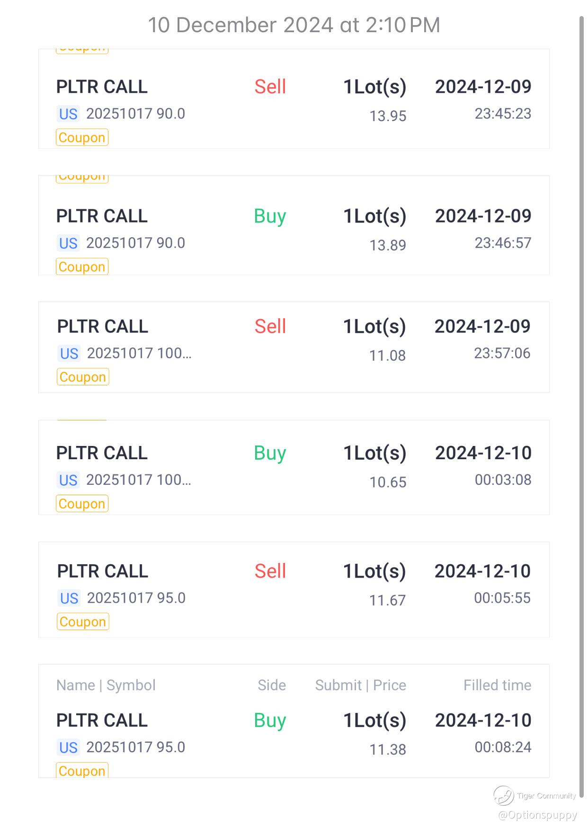588x828 pixels.
Task: Click the US badge on the 11.67 sell order
Action: (x=69, y=598)
